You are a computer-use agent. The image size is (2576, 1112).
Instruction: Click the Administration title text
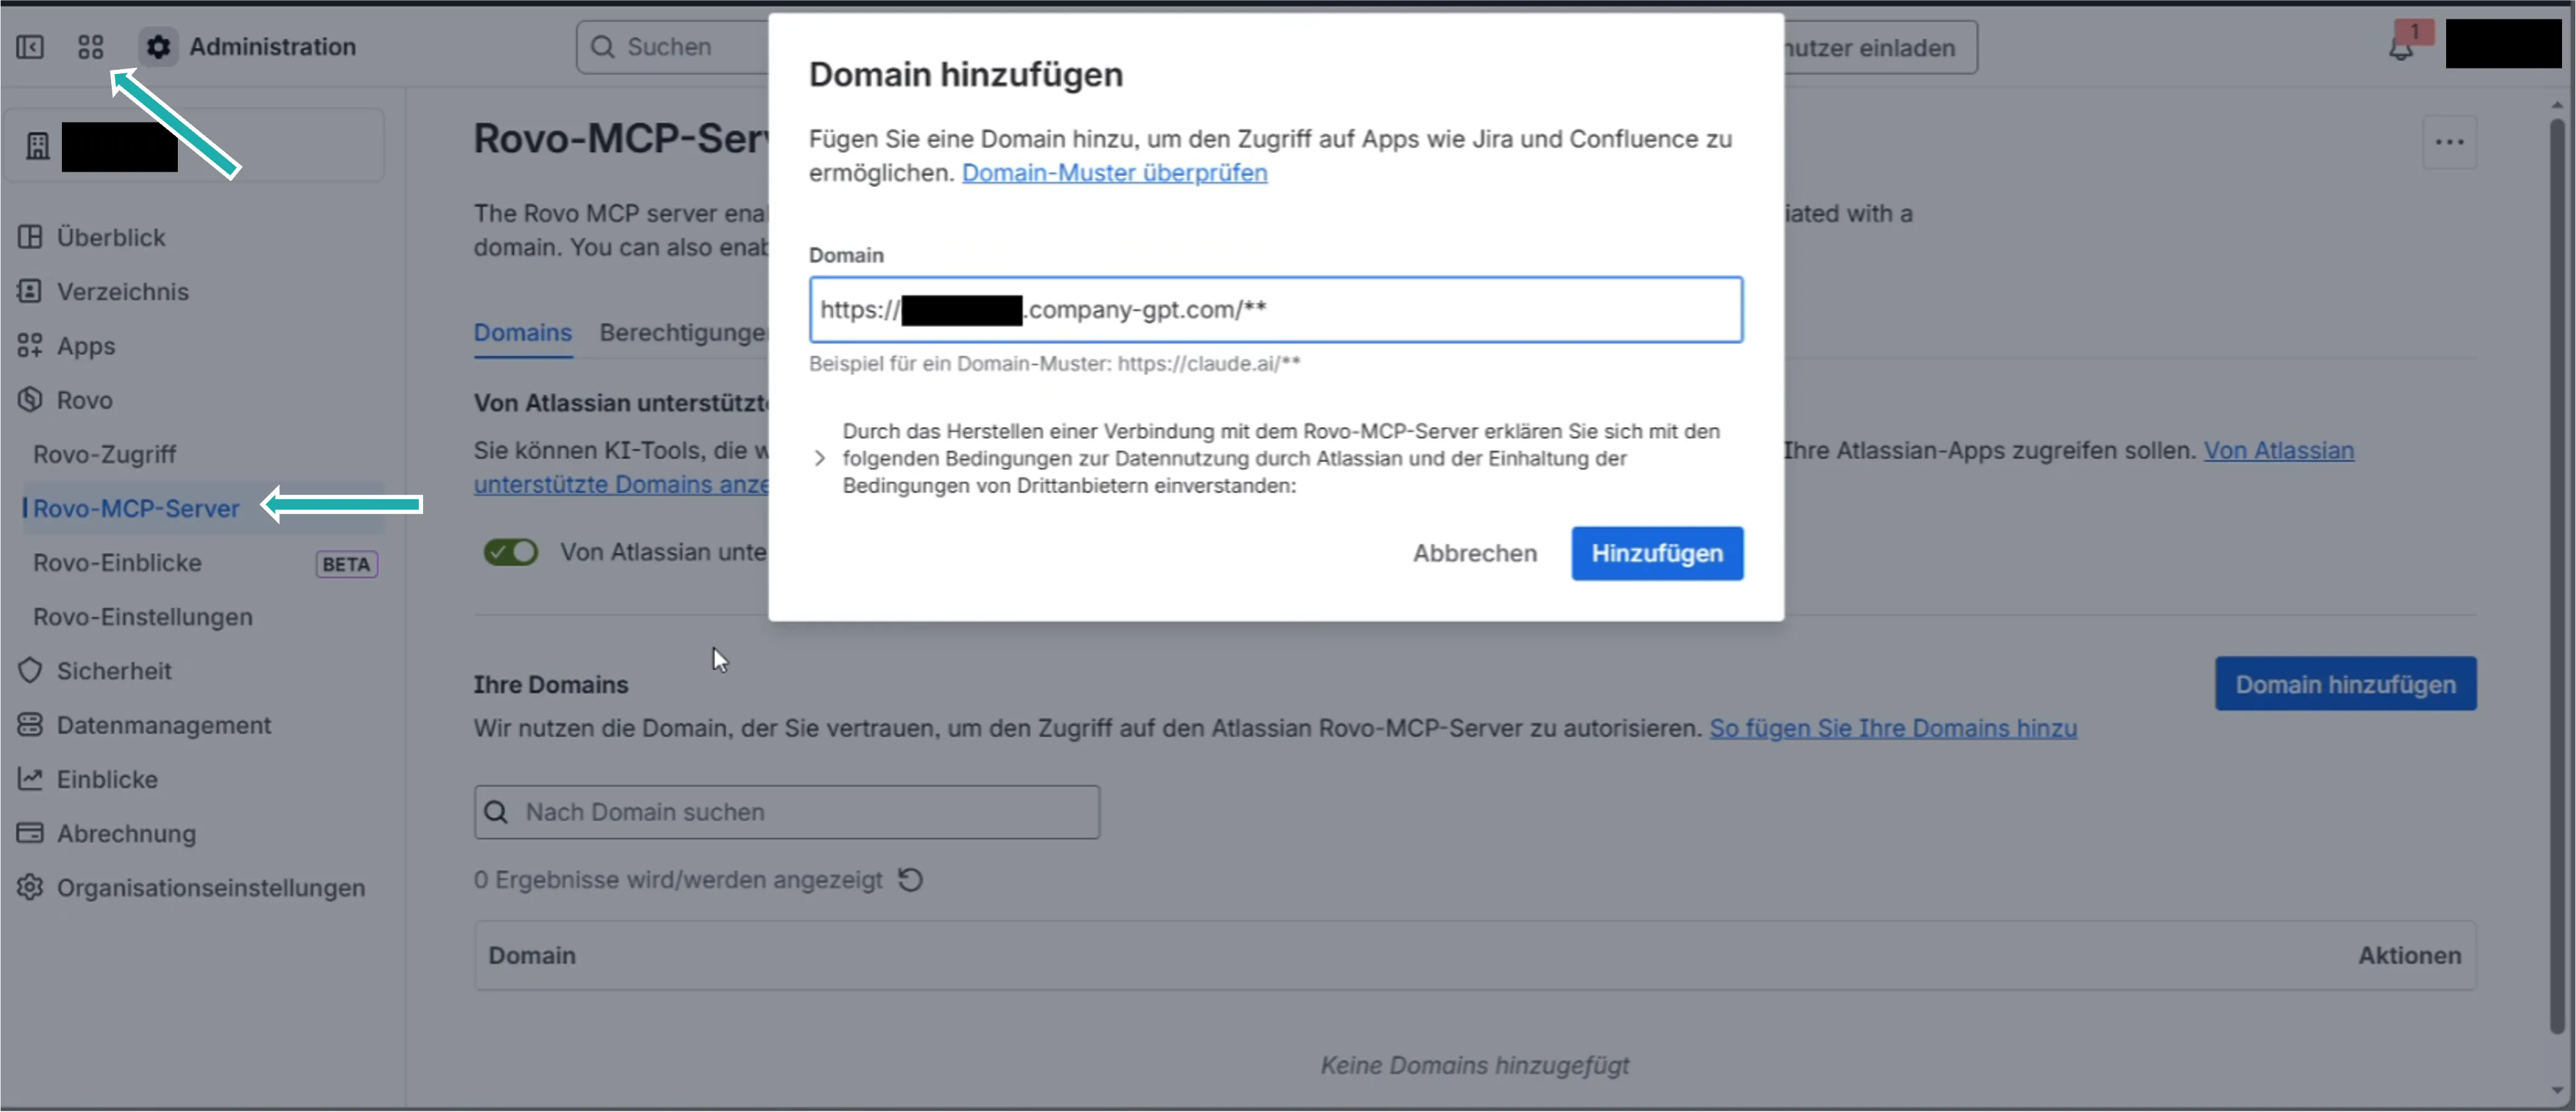[x=272, y=47]
